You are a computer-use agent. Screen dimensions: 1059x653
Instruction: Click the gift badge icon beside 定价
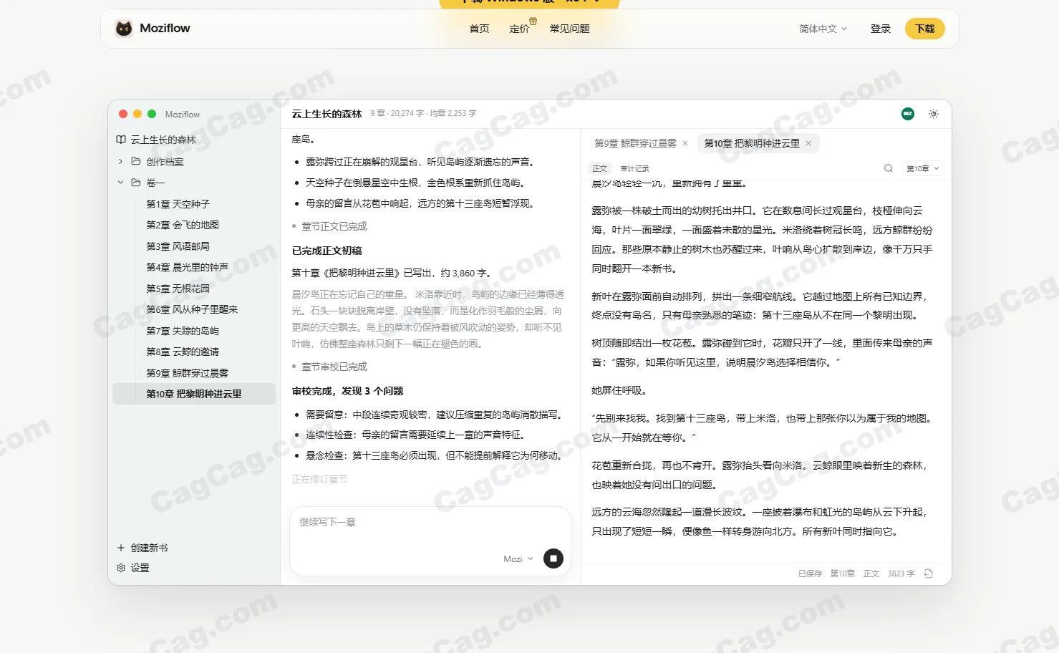pyautogui.click(x=533, y=21)
